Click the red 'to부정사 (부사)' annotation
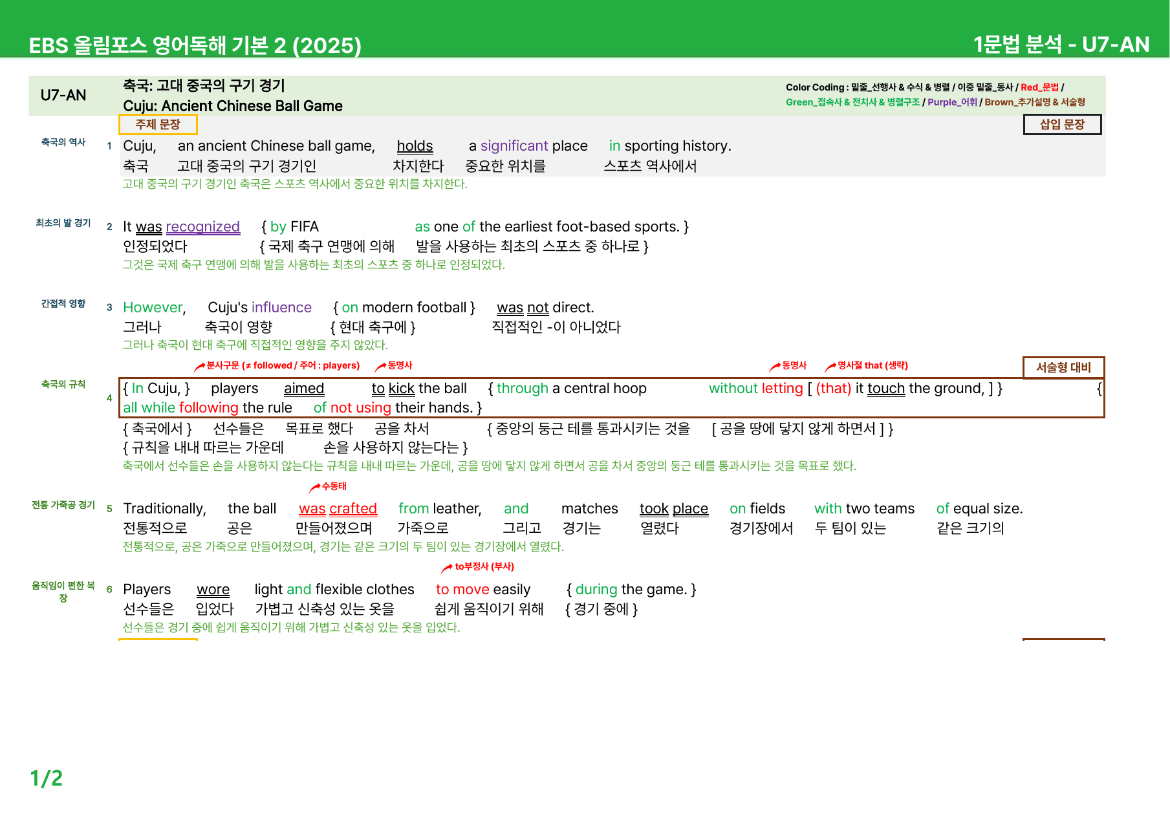1170x827 pixels. [x=484, y=566]
